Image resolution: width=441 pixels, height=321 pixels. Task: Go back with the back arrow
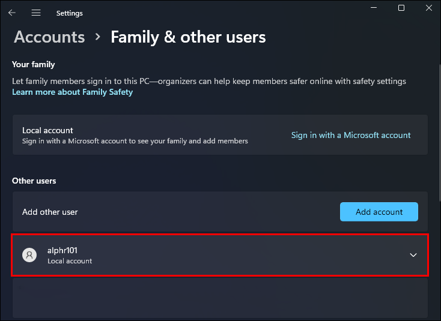(12, 13)
